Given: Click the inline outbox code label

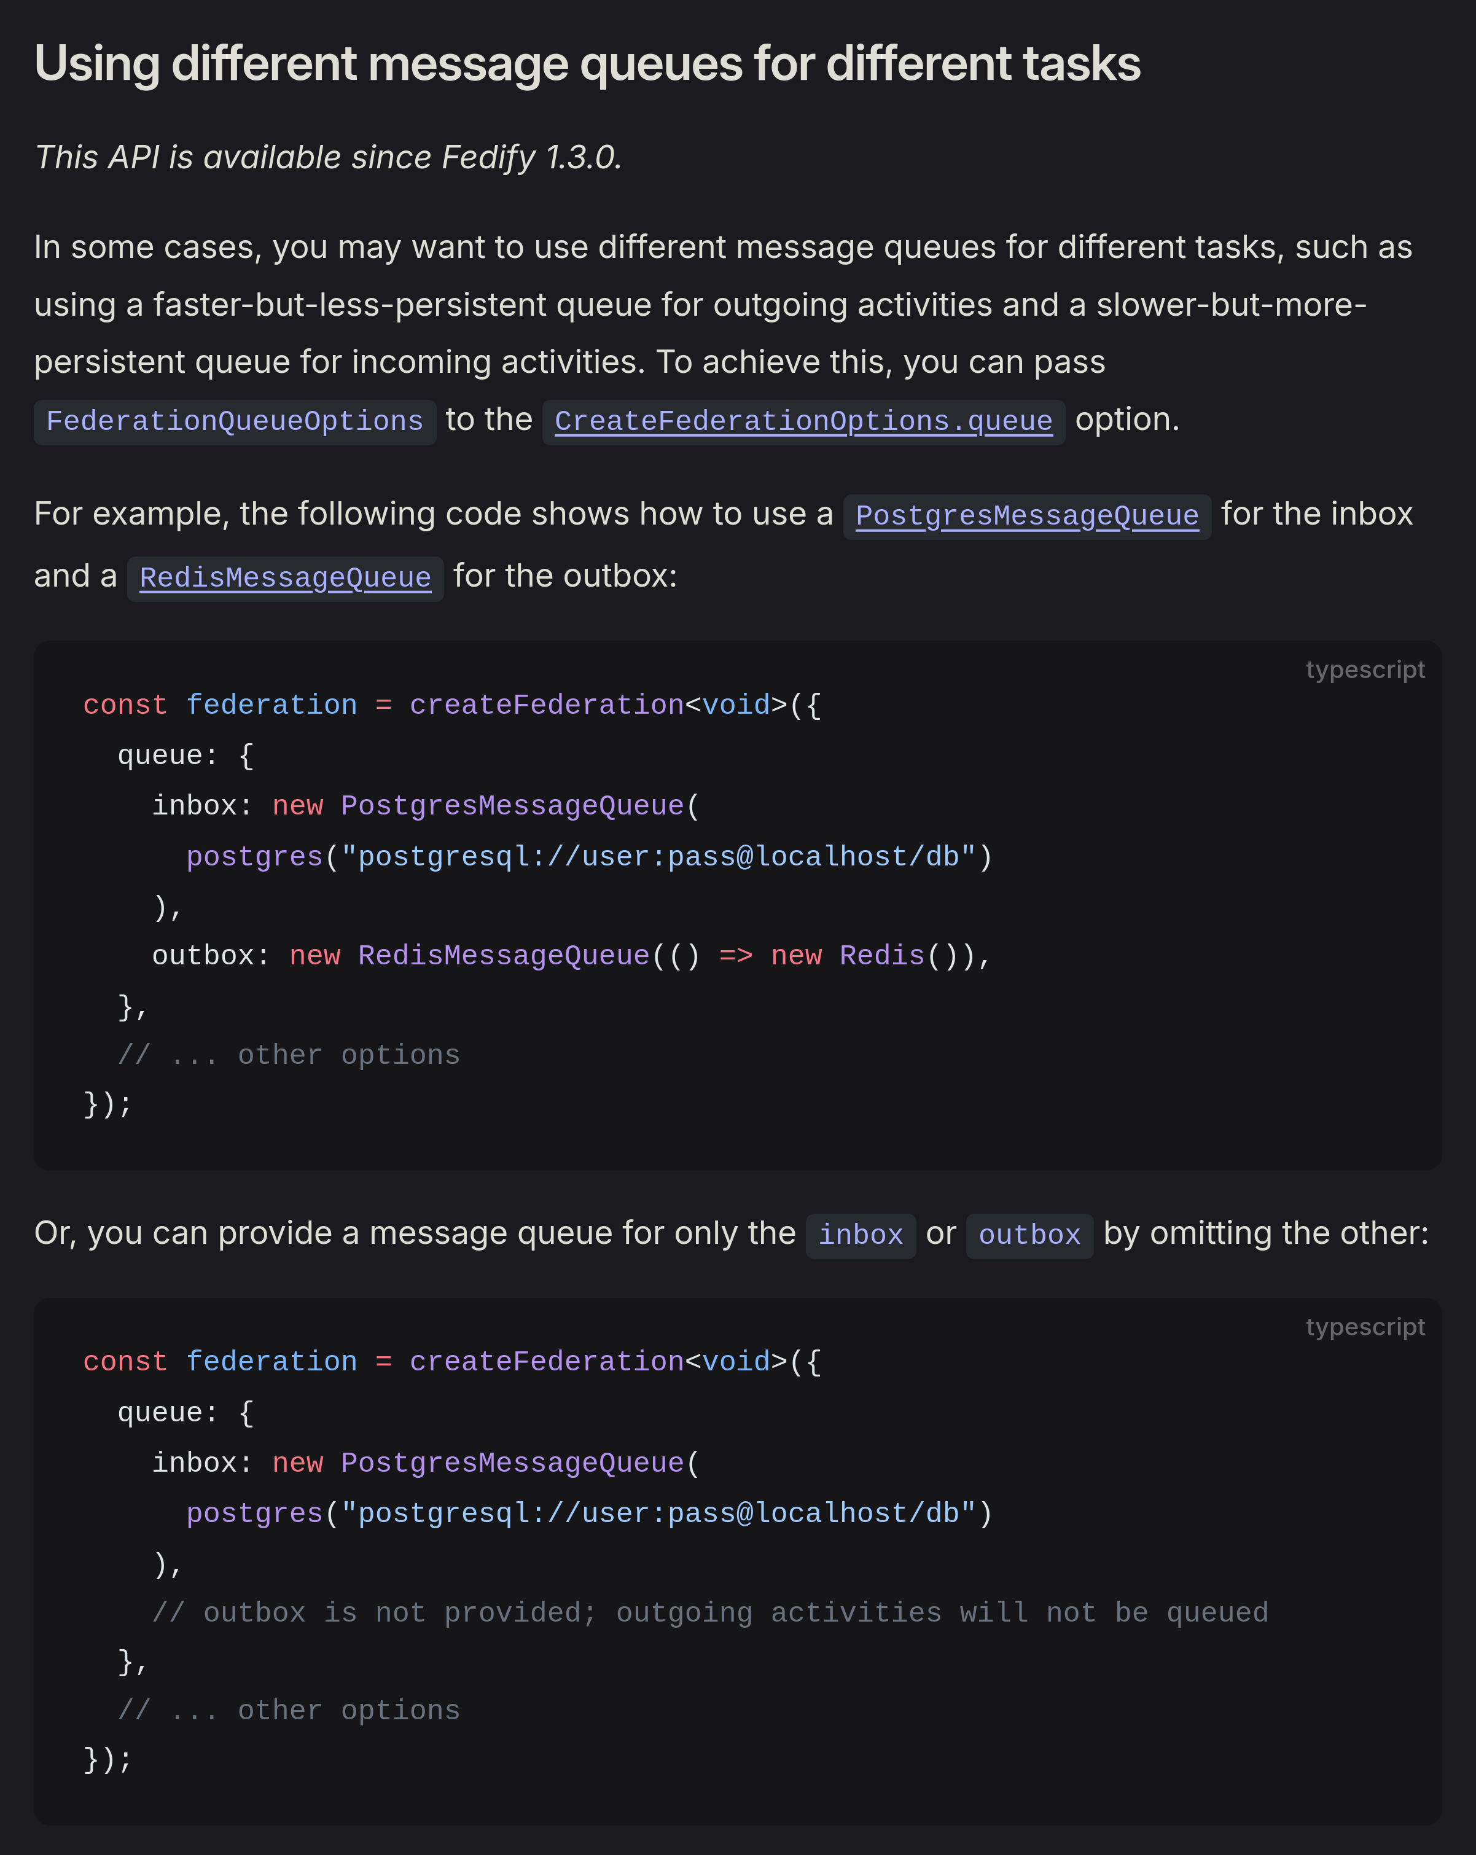Looking at the screenshot, I should (x=1029, y=1235).
